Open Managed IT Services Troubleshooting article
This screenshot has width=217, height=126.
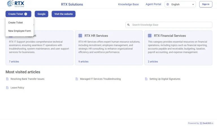click(100, 79)
